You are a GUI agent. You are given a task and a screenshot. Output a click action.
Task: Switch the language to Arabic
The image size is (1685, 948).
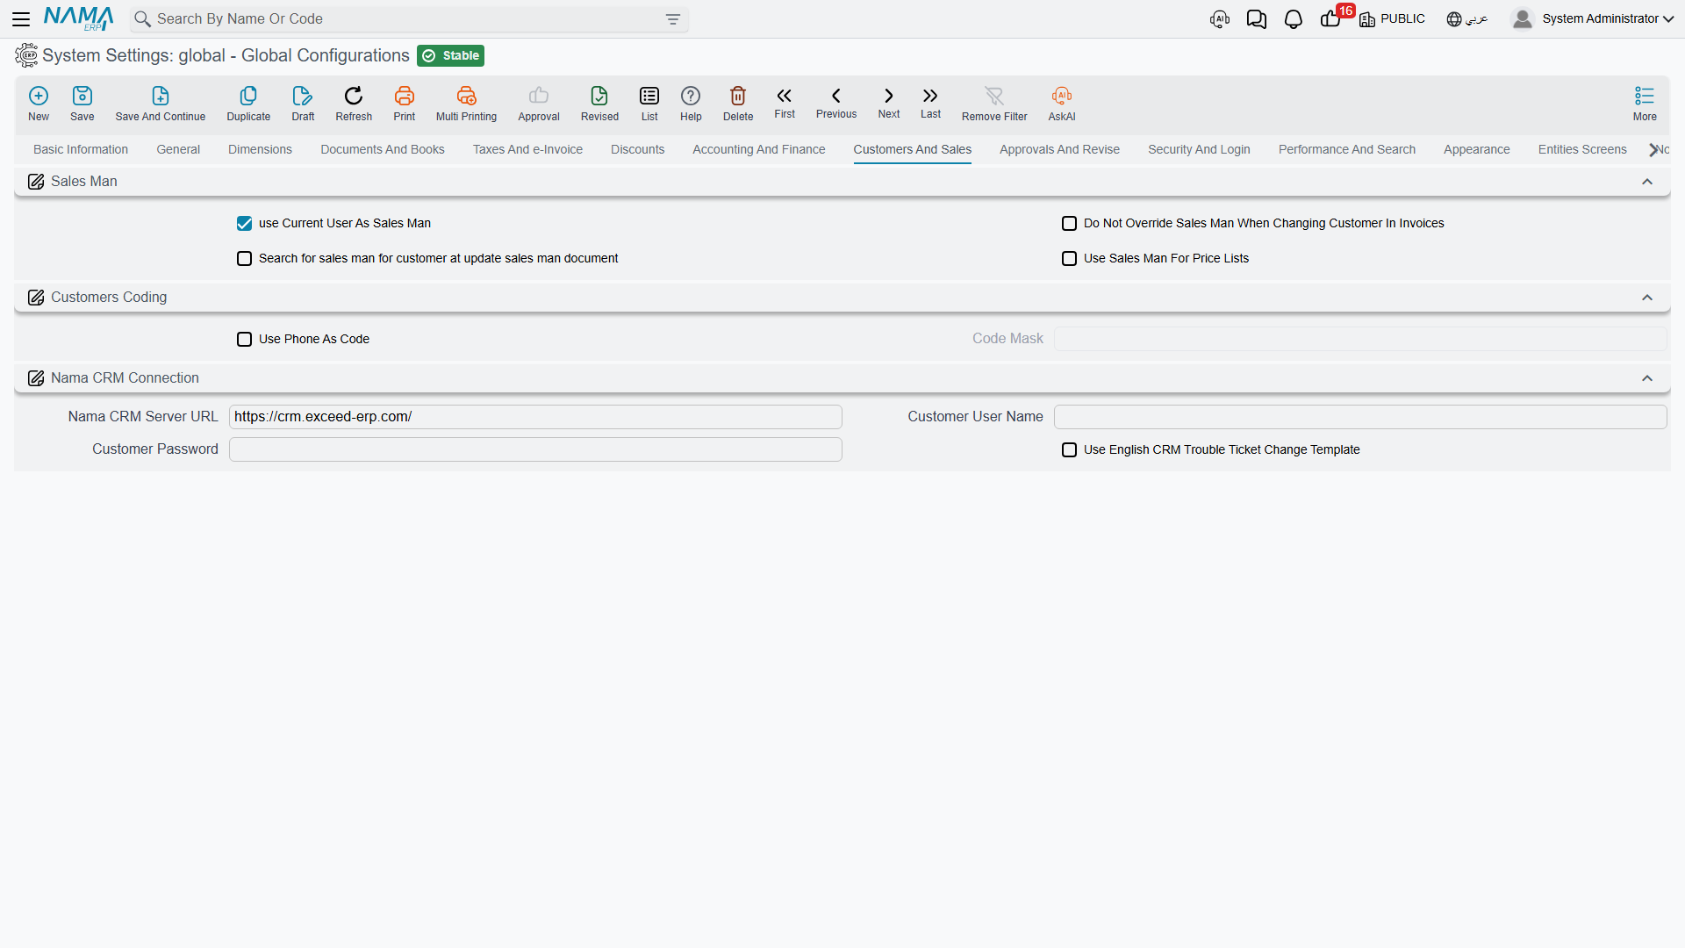pyautogui.click(x=1467, y=19)
